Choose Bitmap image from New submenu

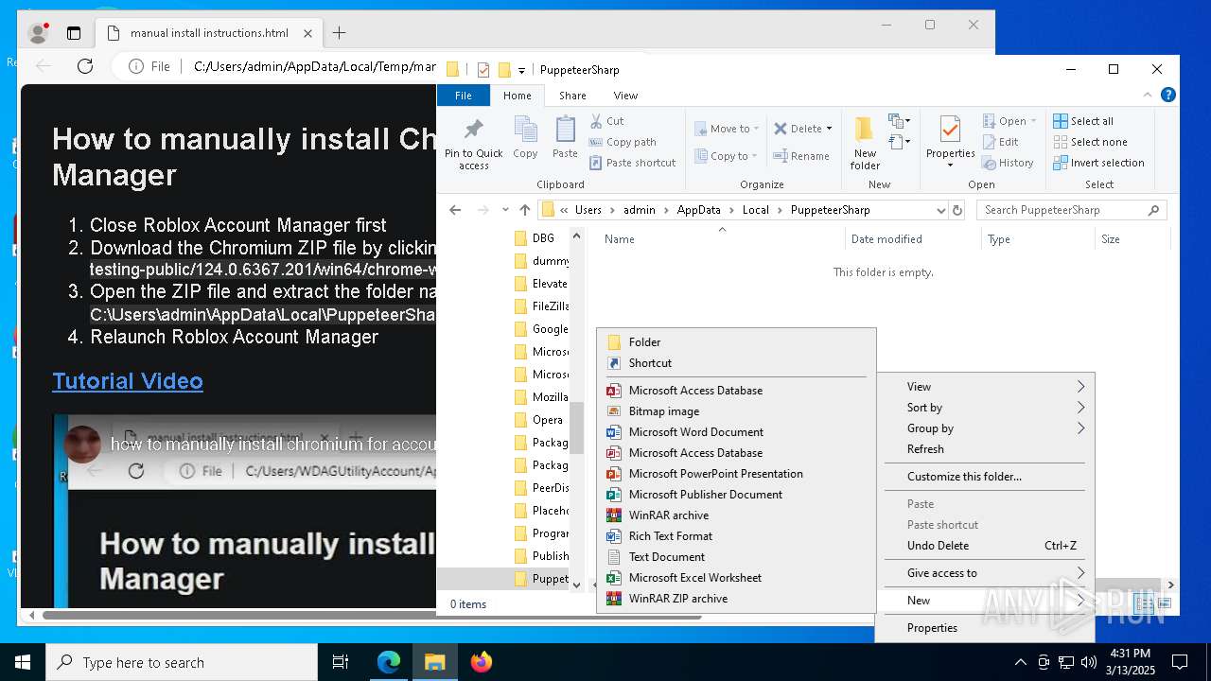click(x=736, y=411)
